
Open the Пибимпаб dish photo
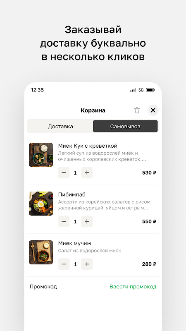tap(41, 204)
